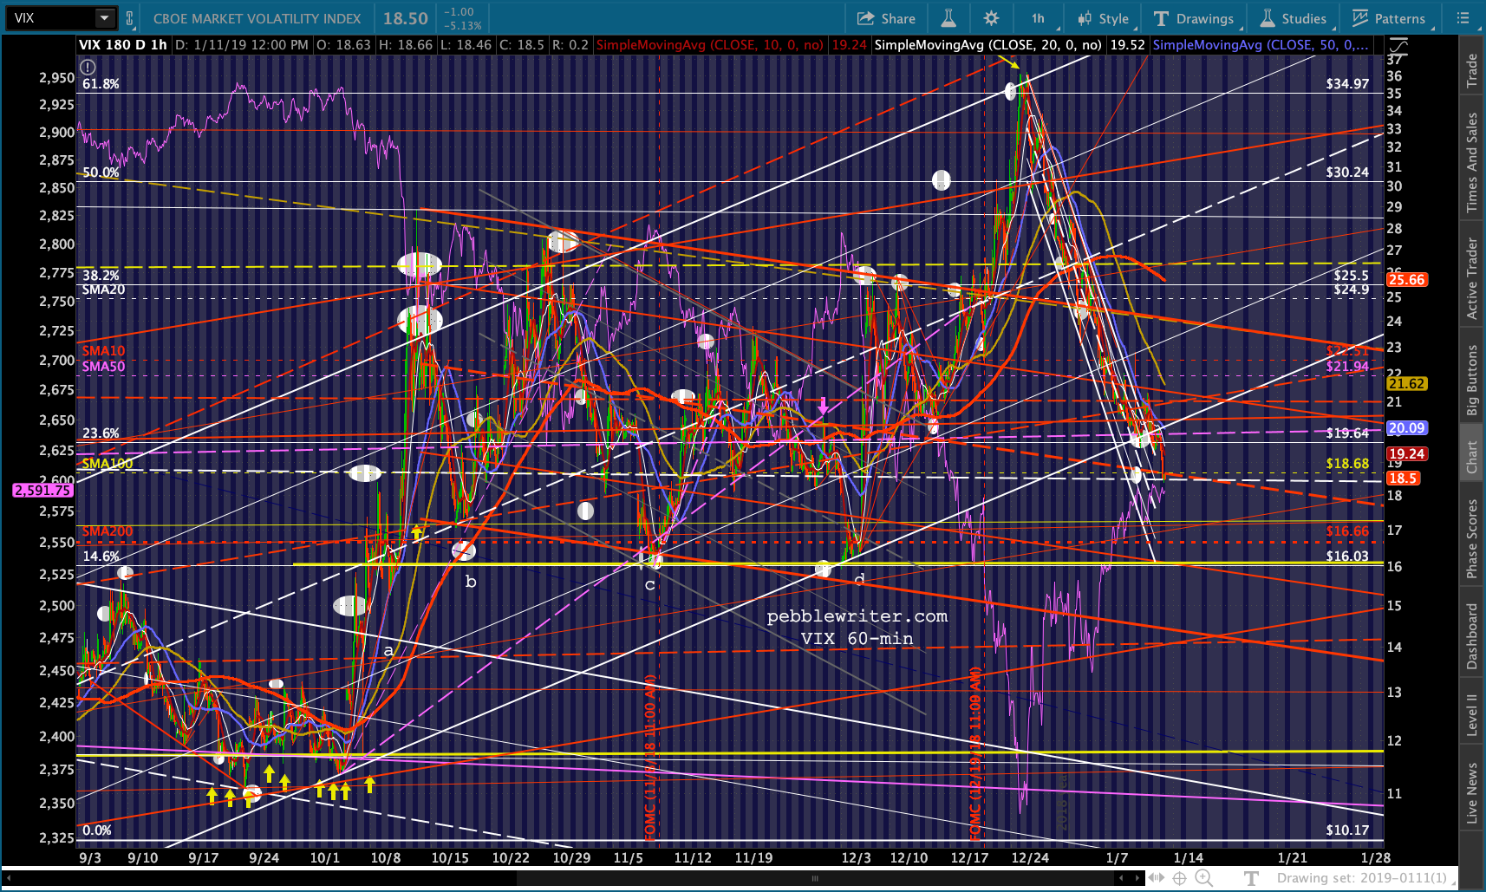Click the zoom magnifier icon below chart

click(x=1204, y=878)
